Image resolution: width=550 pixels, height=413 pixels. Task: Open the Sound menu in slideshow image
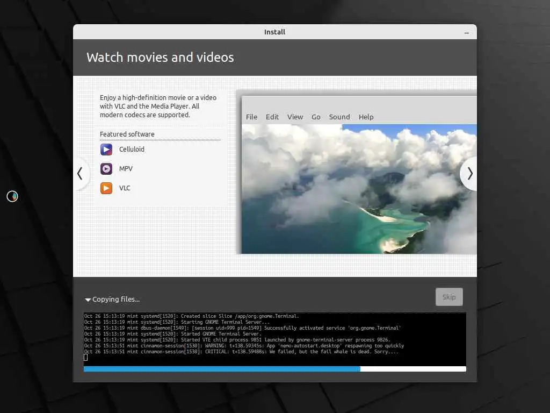click(339, 117)
